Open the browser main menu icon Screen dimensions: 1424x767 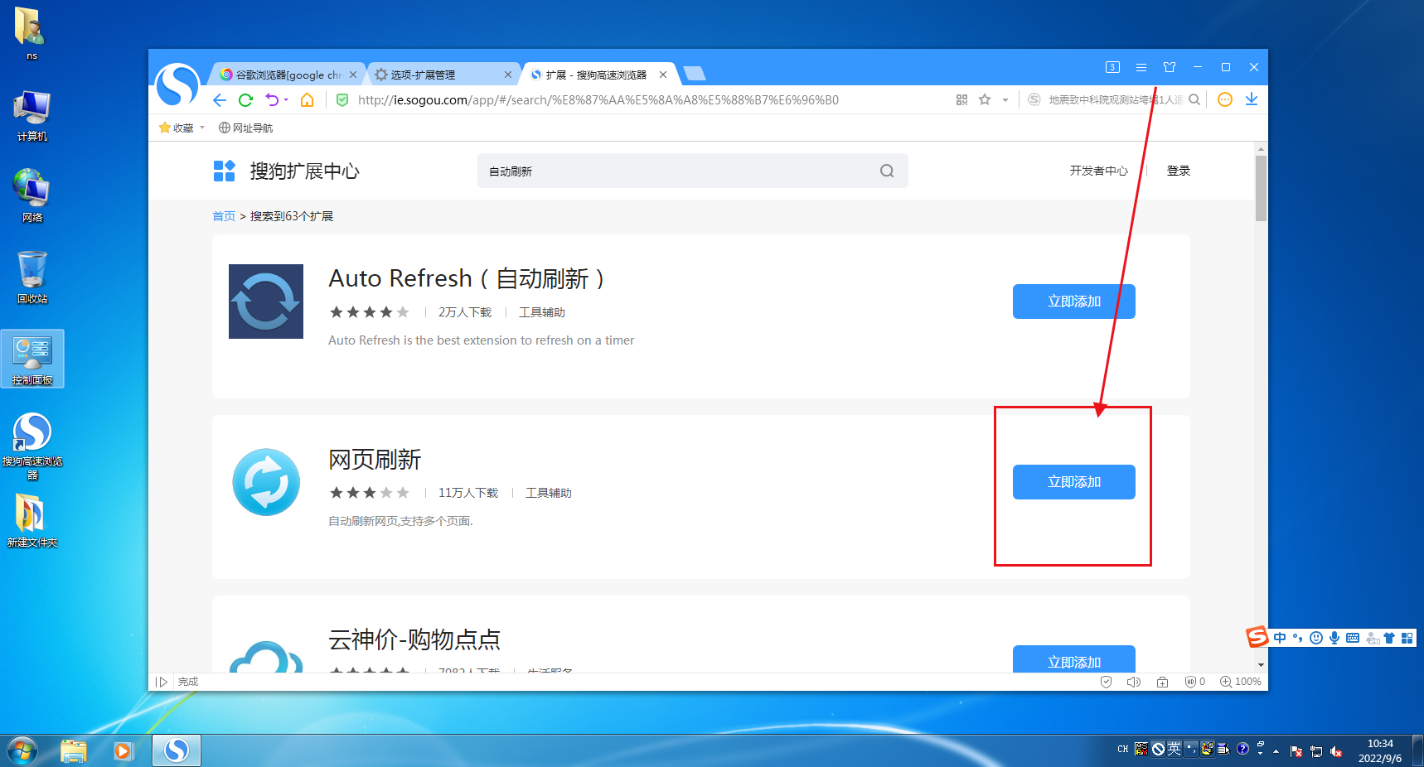coord(1141,67)
